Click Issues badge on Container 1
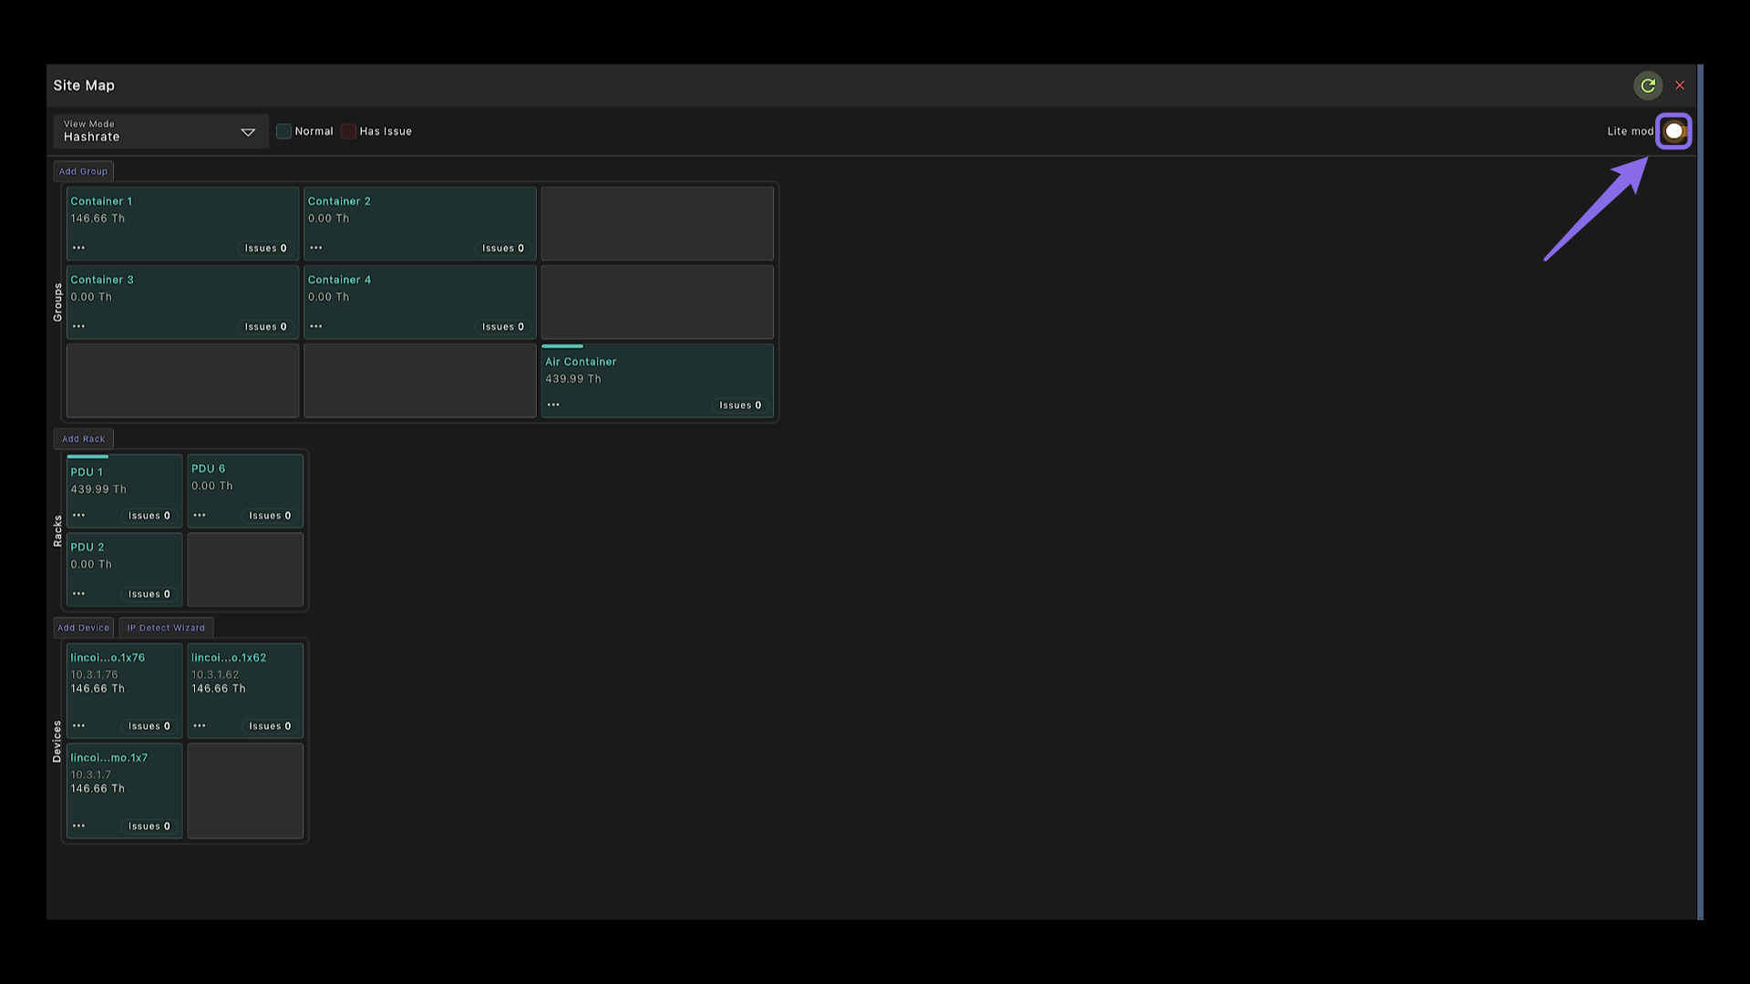This screenshot has height=984, width=1750. coord(265,248)
